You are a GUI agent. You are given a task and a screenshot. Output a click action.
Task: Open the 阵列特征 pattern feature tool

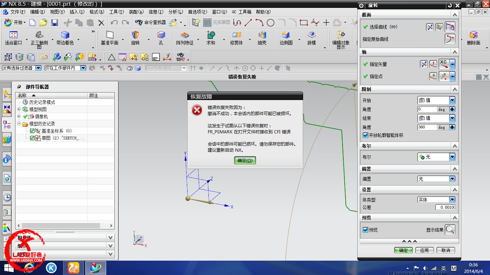point(185,35)
